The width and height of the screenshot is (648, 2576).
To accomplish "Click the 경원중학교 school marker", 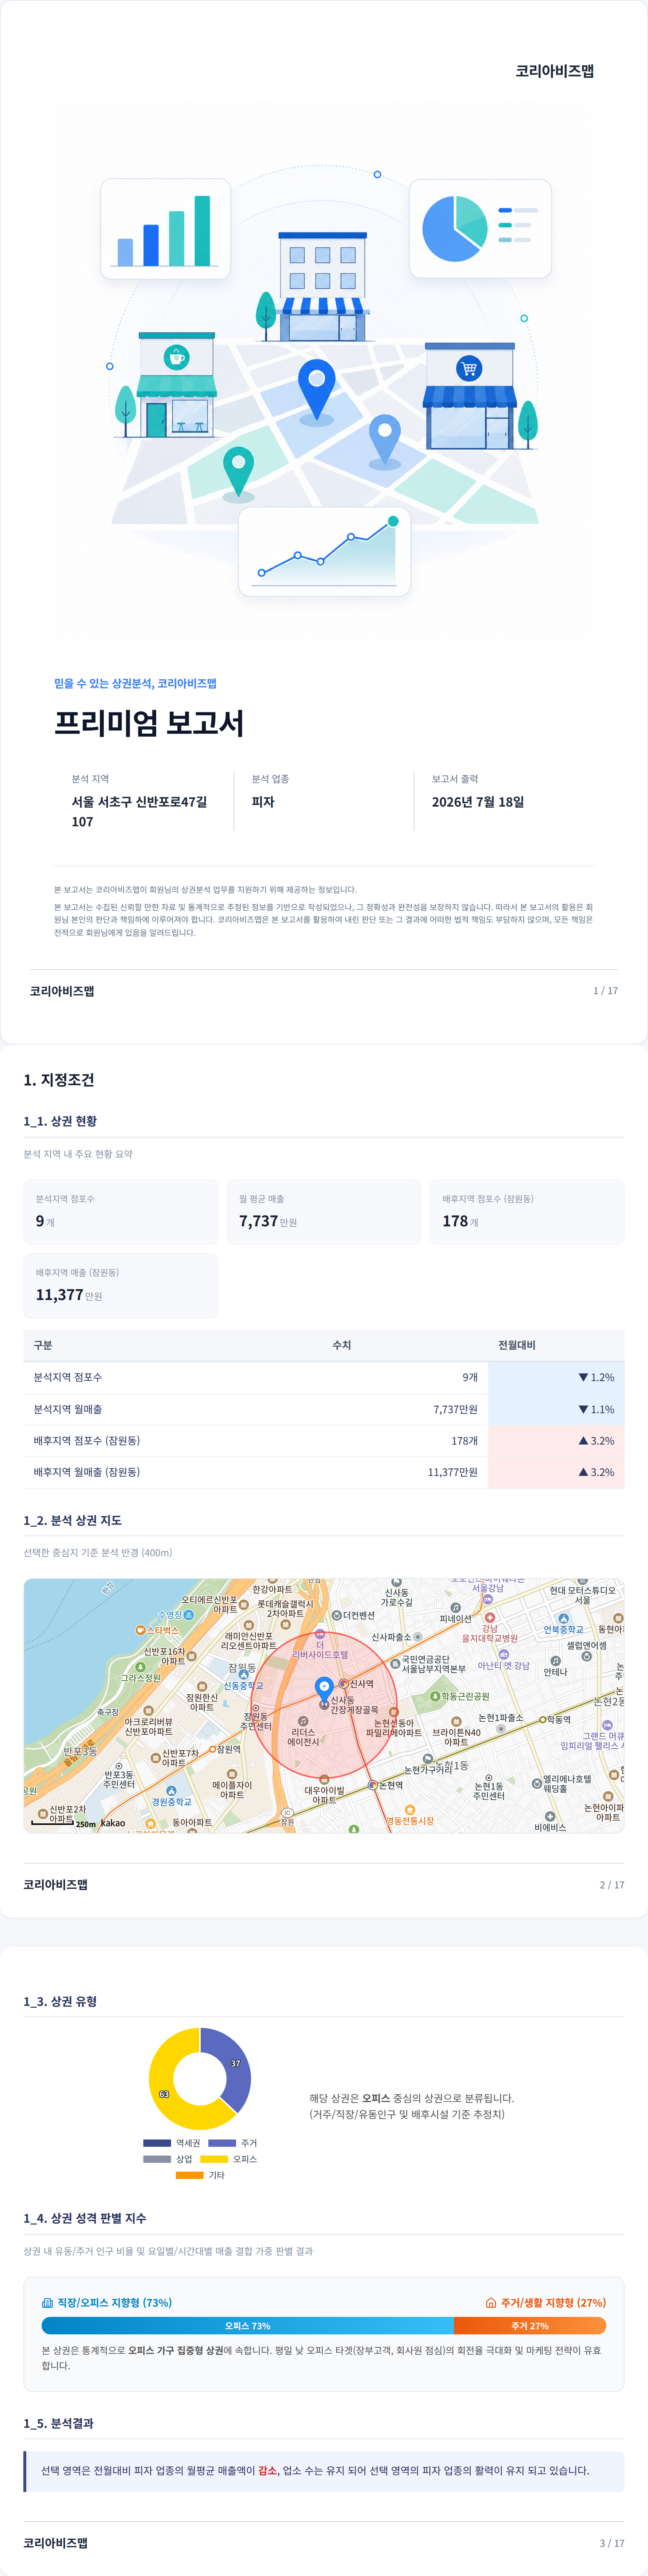I will point(171,1791).
